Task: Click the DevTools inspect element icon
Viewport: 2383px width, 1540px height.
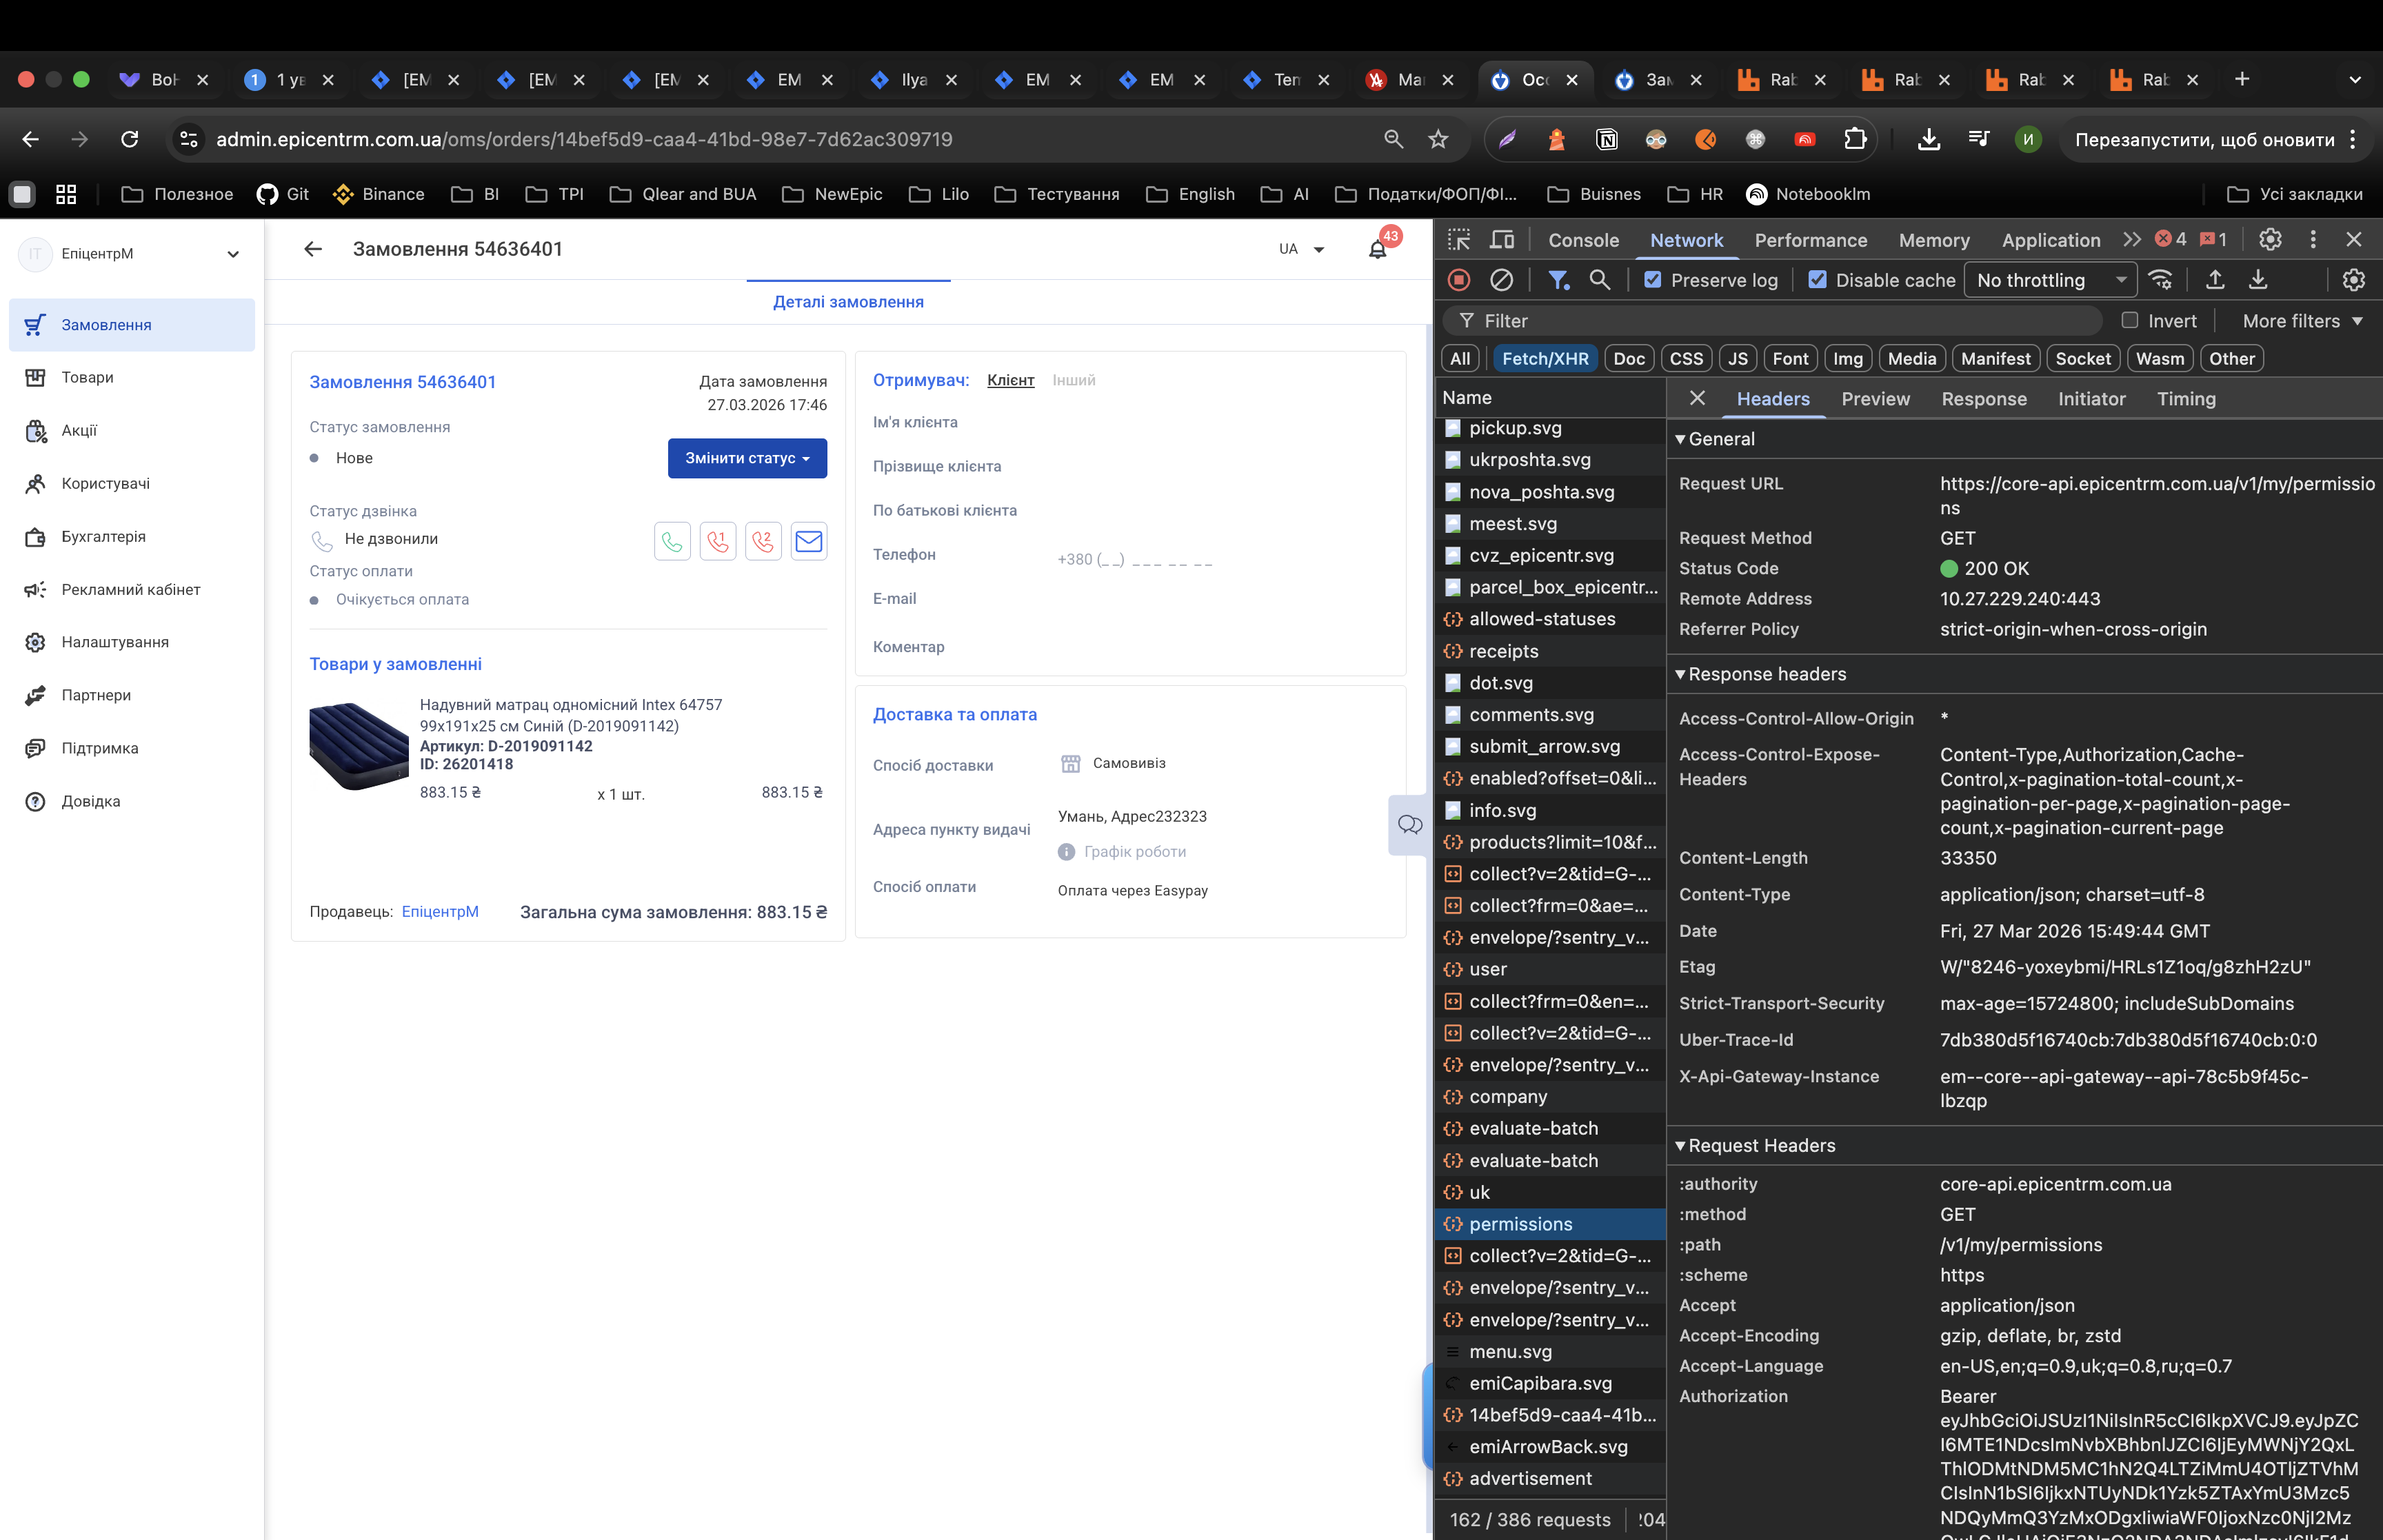Action: (1459, 240)
